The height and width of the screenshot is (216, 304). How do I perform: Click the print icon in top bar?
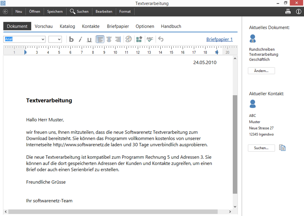tap(288, 11)
